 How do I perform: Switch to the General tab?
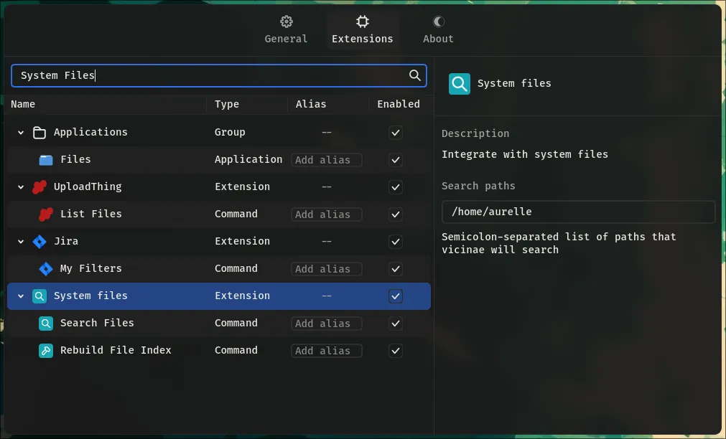[285, 30]
